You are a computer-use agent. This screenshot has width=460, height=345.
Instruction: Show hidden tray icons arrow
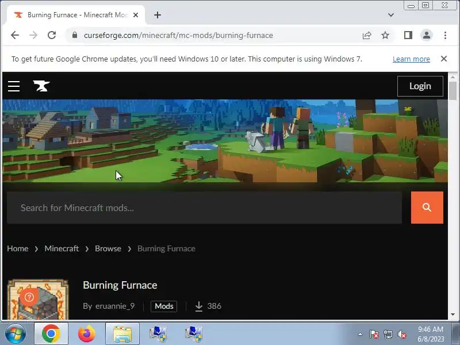pyautogui.click(x=361, y=334)
